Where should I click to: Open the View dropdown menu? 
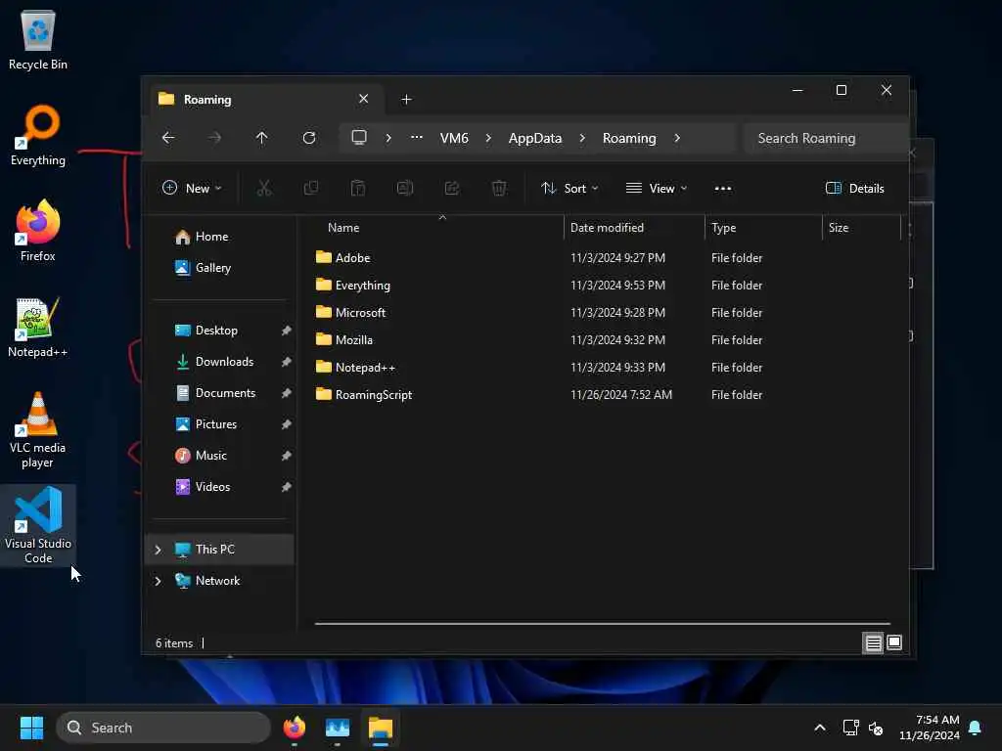pyautogui.click(x=657, y=188)
